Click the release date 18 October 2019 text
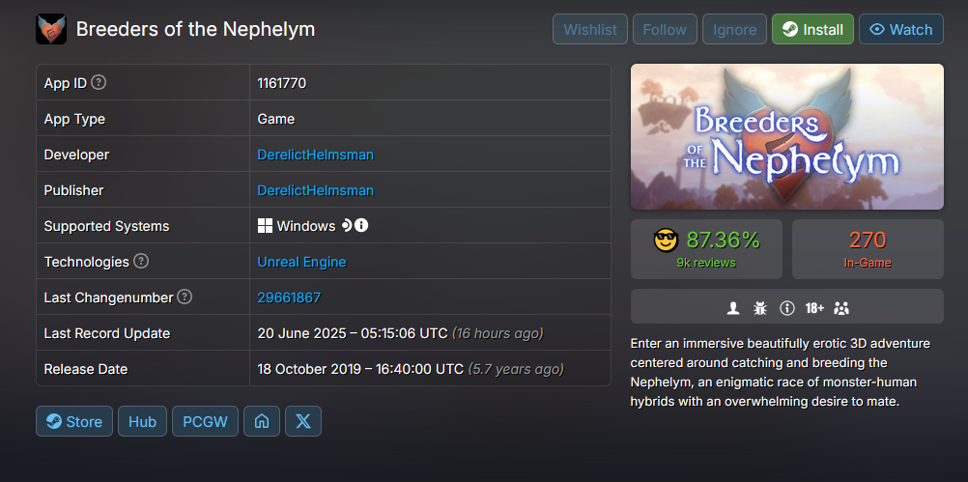This screenshot has width=968, height=482. pyautogui.click(x=360, y=369)
